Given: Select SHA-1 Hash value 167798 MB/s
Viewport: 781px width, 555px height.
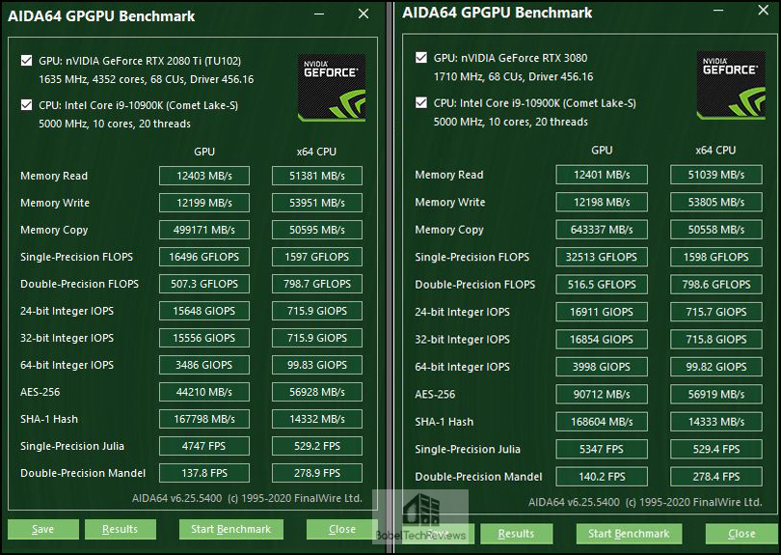Looking at the screenshot, I should (x=204, y=419).
